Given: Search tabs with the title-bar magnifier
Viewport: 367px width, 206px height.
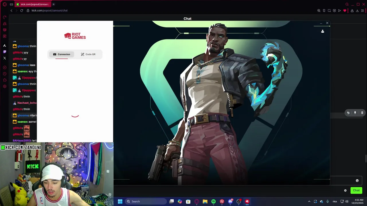Looking at the screenshot, I should [347, 4].
